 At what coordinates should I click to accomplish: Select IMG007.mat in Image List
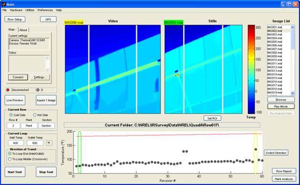pyautogui.click(x=275, y=49)
